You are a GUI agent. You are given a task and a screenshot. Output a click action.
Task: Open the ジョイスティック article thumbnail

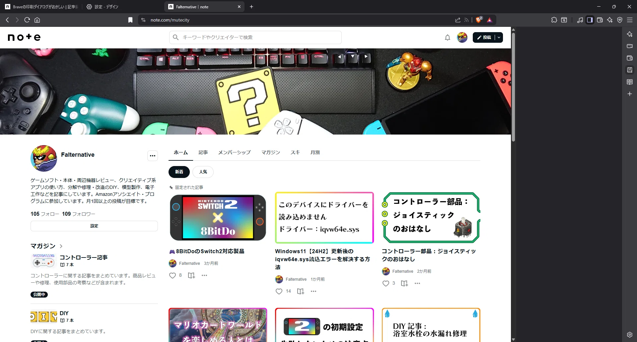point(431,217)
